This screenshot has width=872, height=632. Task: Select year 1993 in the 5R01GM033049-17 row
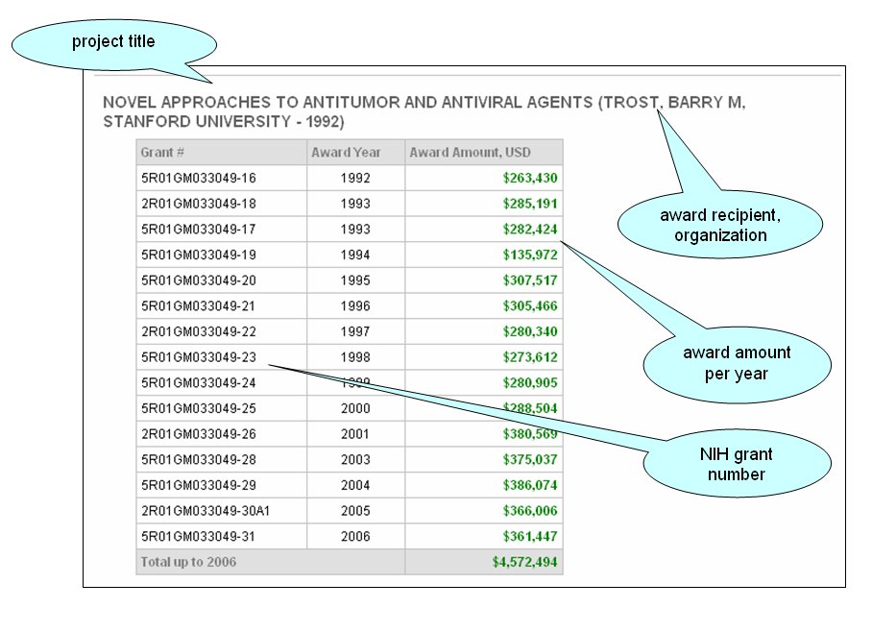pos(355,230)
